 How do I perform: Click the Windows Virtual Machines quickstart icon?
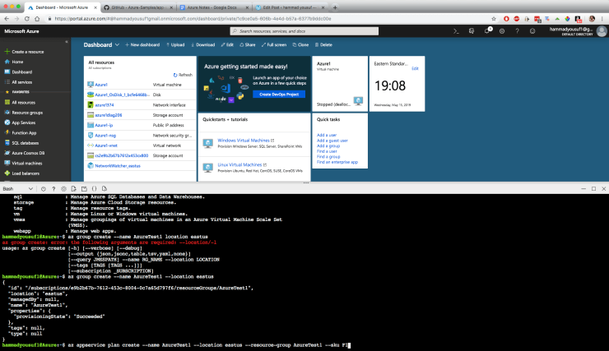coord(207,143)
